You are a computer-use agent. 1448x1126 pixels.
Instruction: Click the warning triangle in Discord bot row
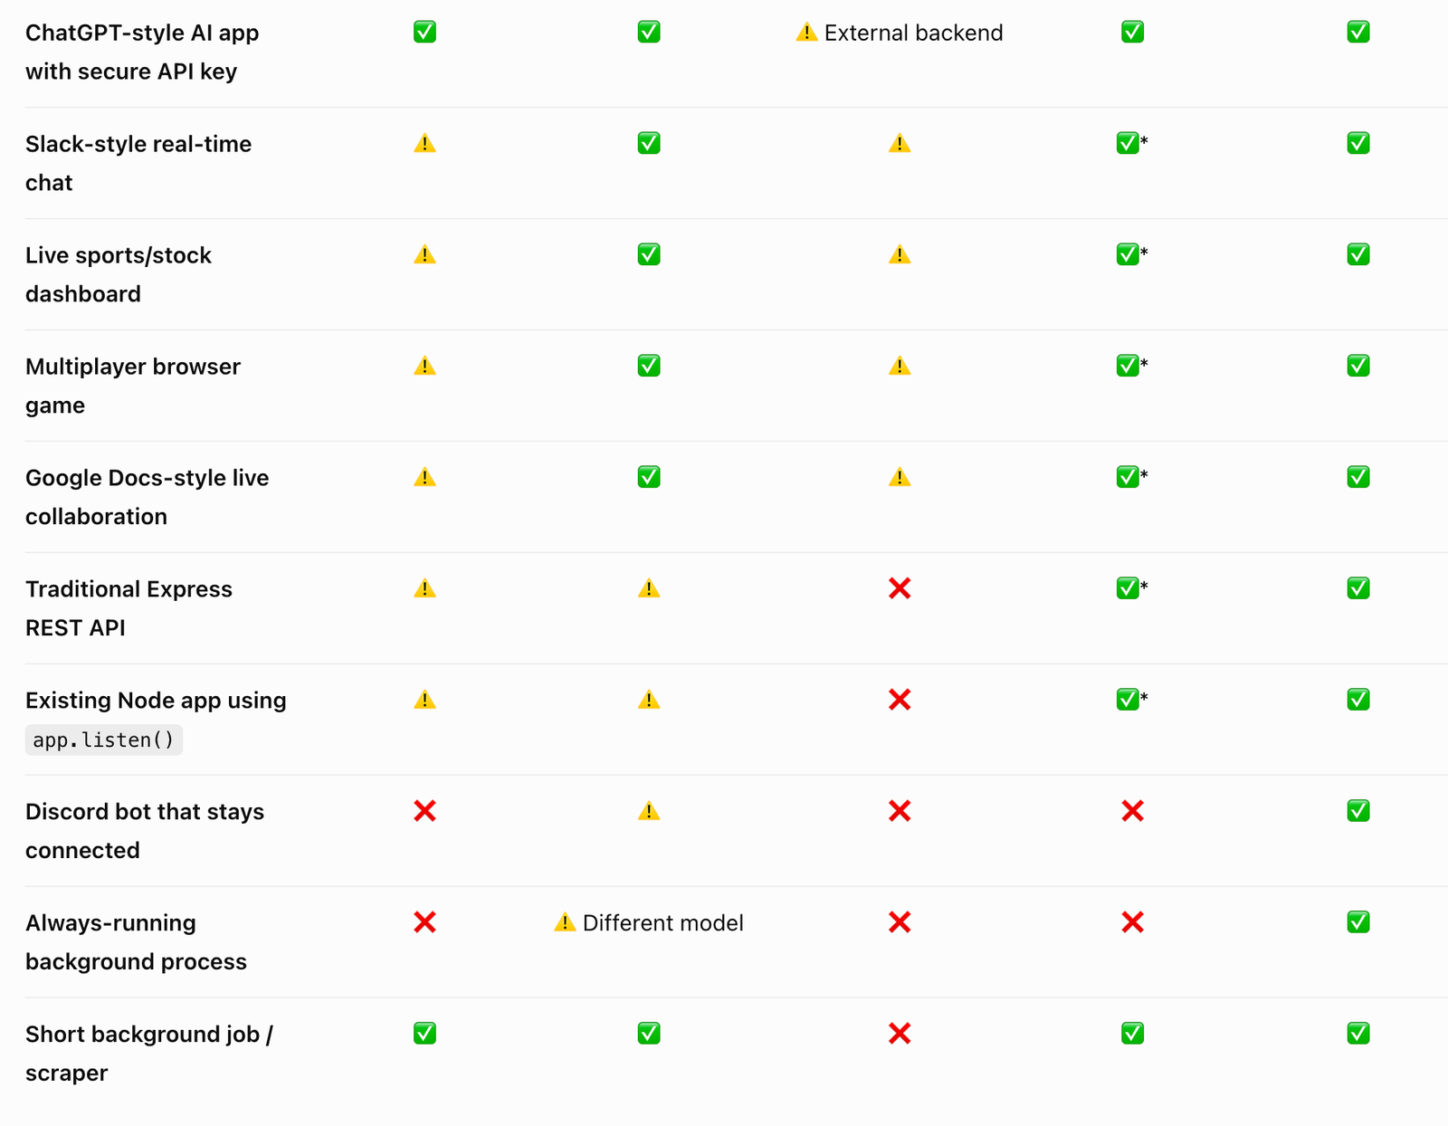649,811
